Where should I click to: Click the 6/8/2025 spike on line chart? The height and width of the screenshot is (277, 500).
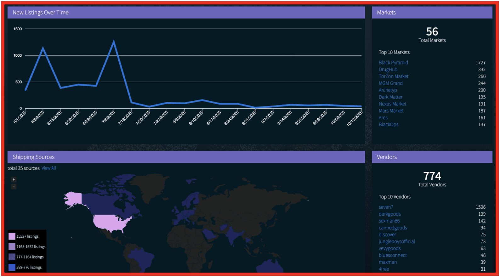(43, 48)
